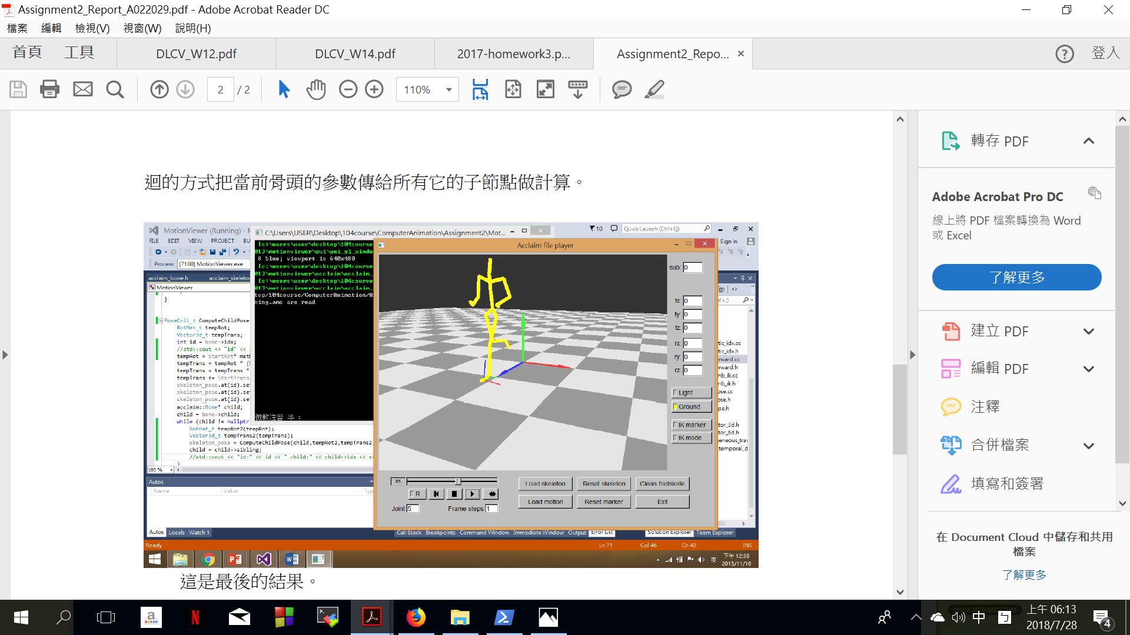1130x635 pixels.
Task: Expand the 合併檔案 section
Action: 1089,446
